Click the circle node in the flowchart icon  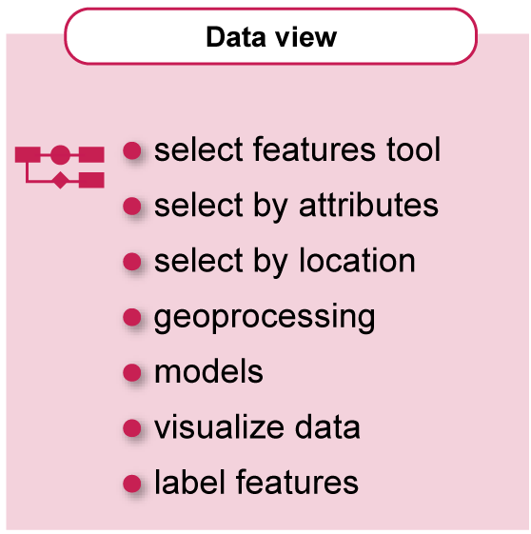pyautogui.click(x=60, y=154)
